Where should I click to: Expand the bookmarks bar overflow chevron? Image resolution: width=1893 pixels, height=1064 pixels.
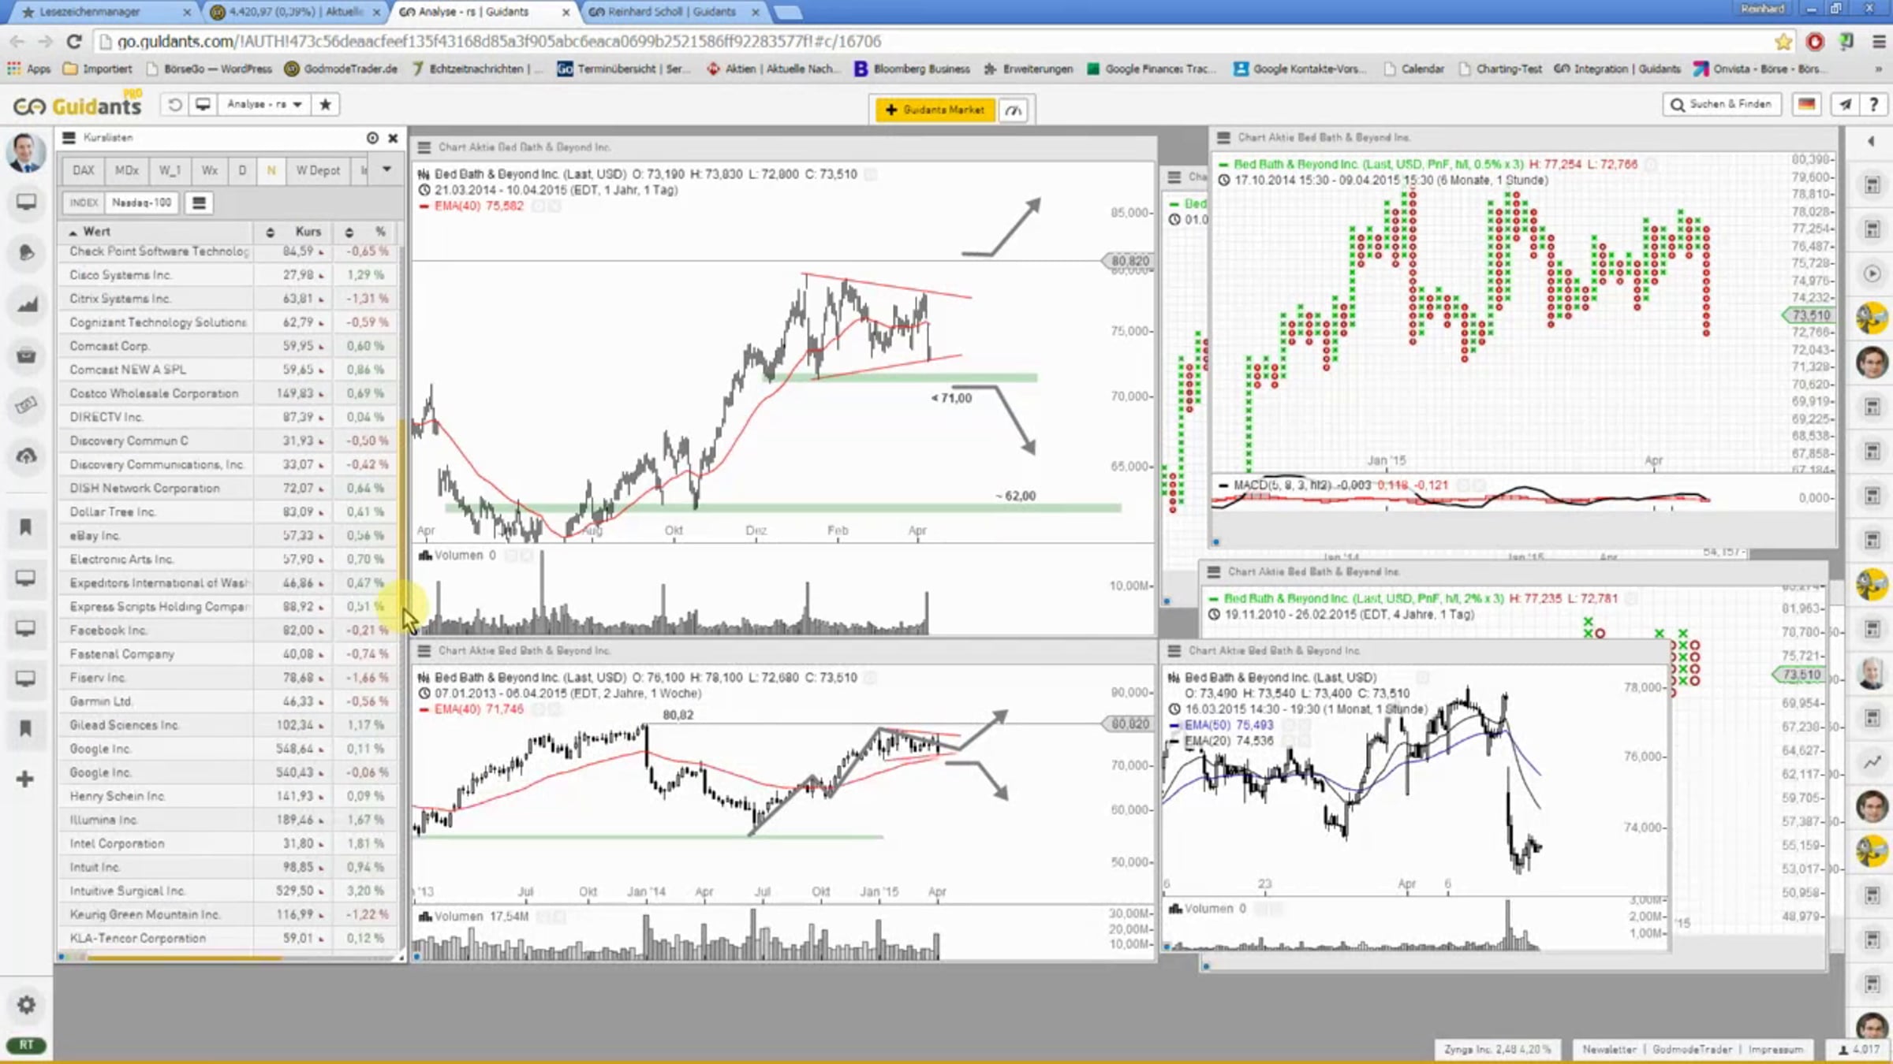coord(1879,69)
